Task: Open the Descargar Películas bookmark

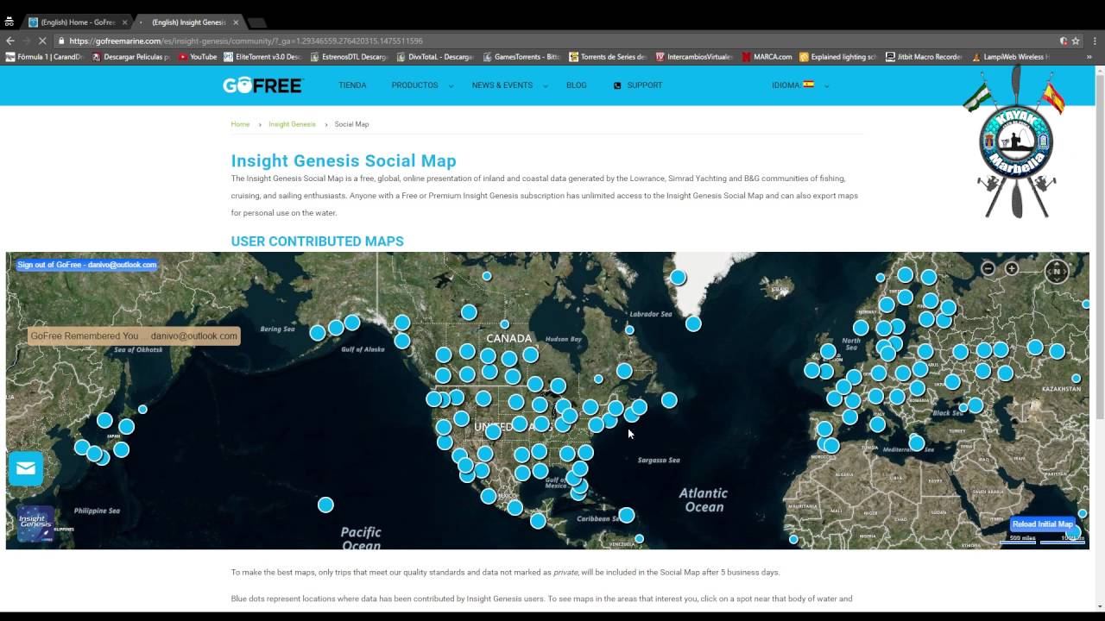Action: point(131,57)
